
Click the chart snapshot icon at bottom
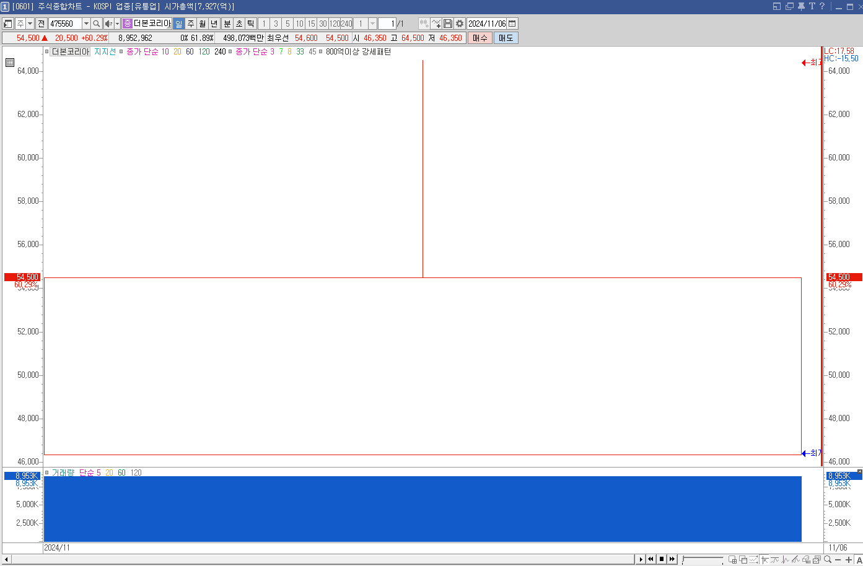817,560
